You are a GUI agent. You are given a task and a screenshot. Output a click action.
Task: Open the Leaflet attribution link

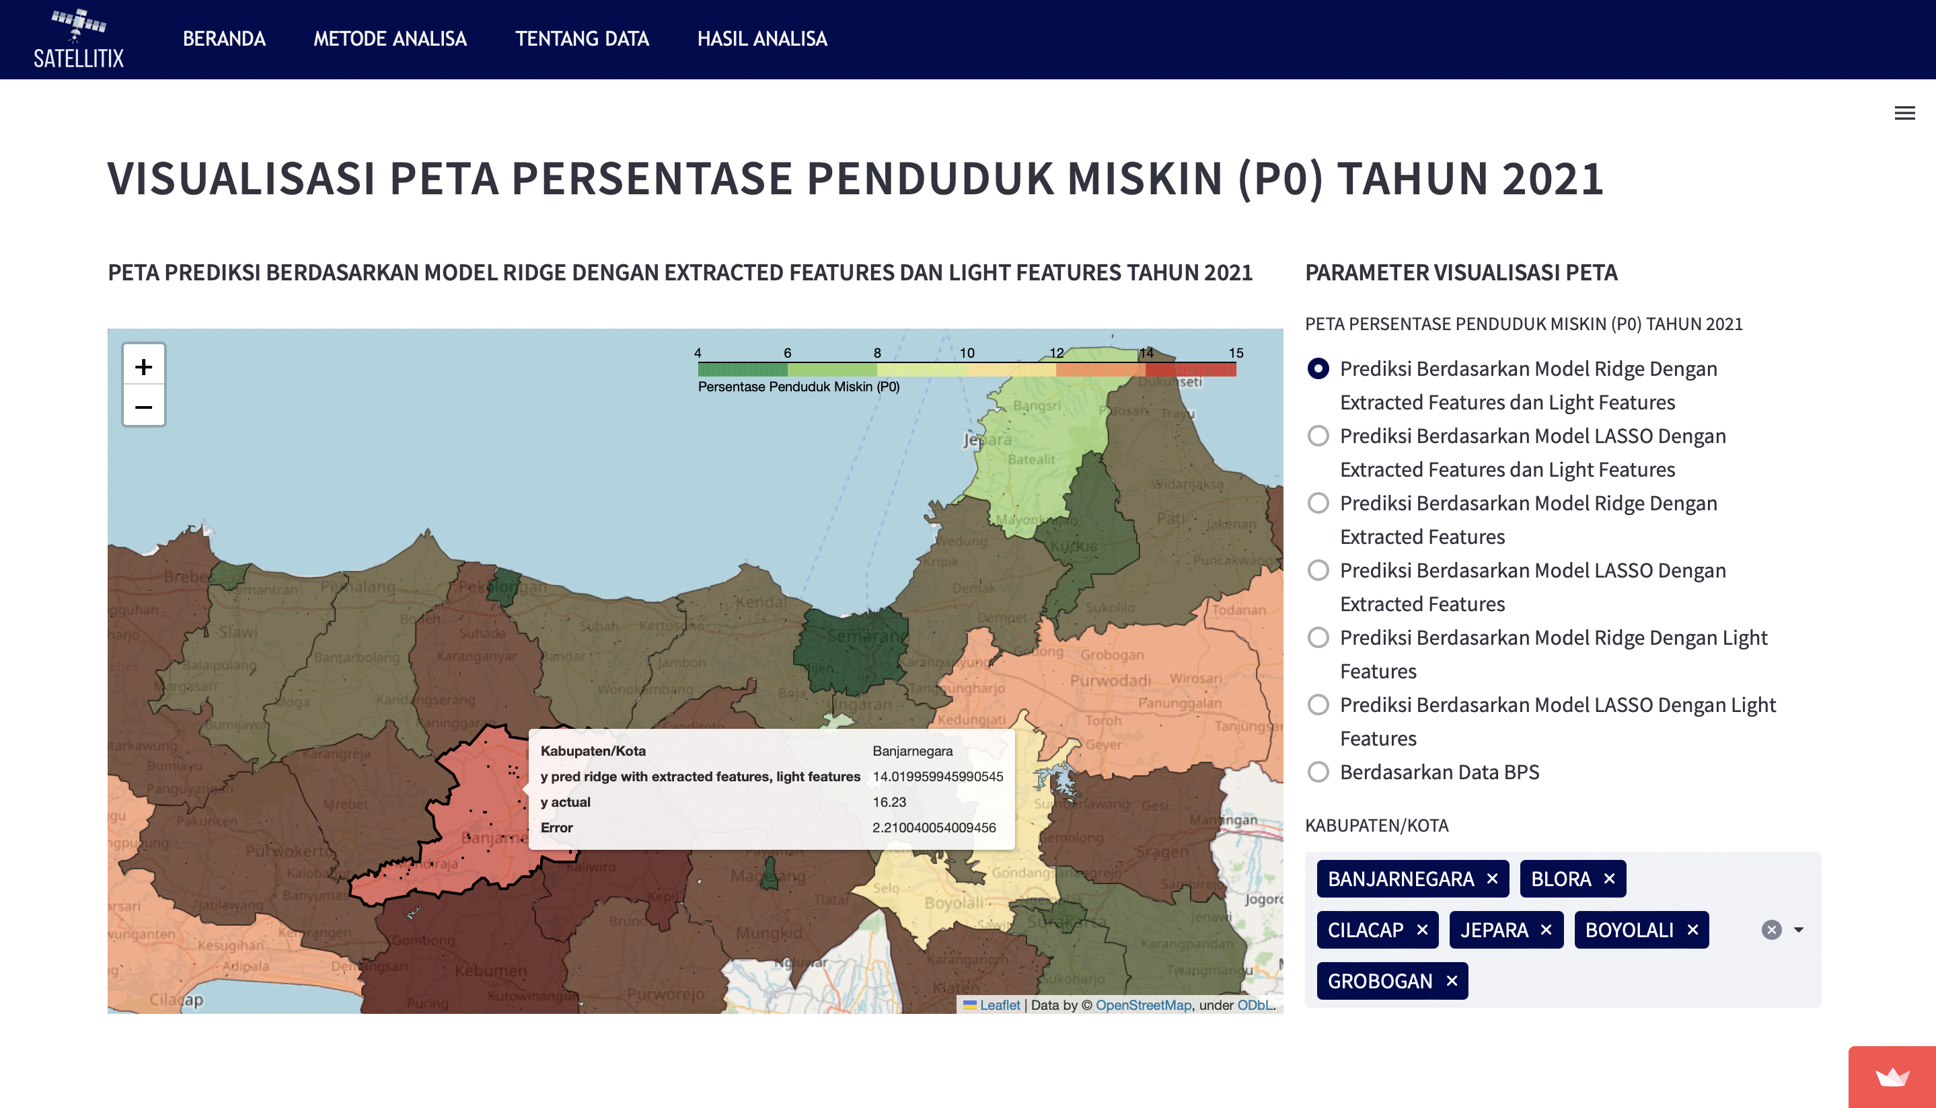click(x=999, y=1004)
